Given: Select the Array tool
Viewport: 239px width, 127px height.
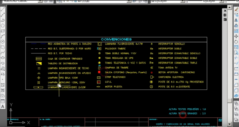Looking at the screenshot, I should [236, 31].
